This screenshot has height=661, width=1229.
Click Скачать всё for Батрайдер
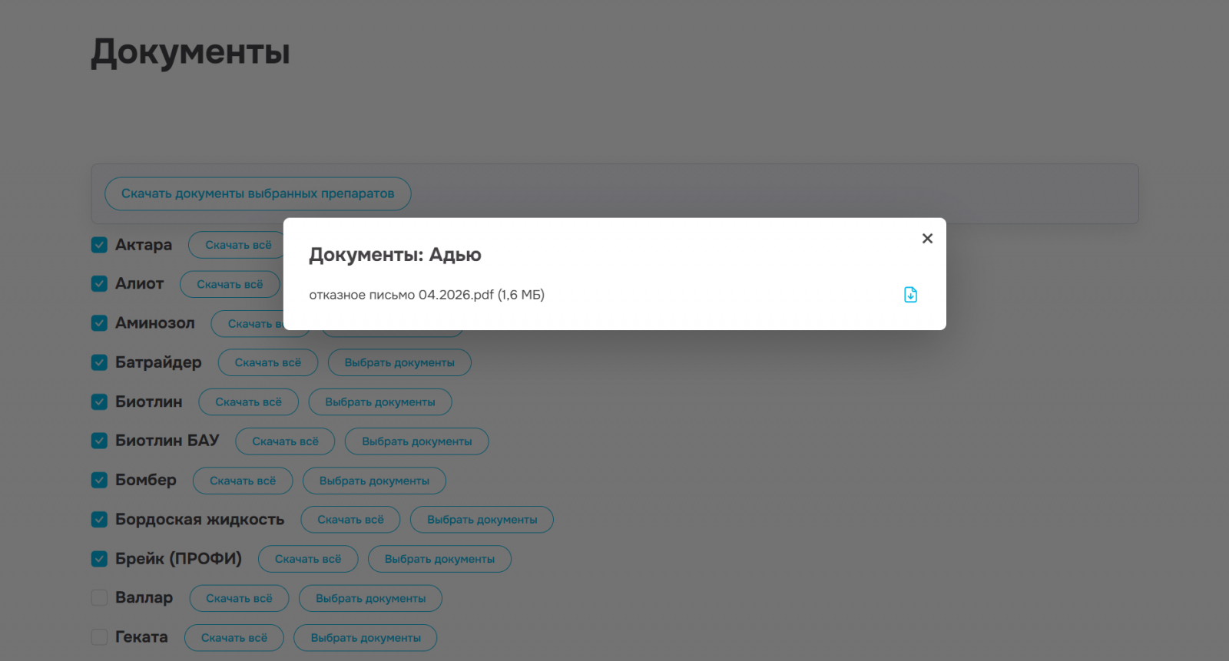pos(268,362)
